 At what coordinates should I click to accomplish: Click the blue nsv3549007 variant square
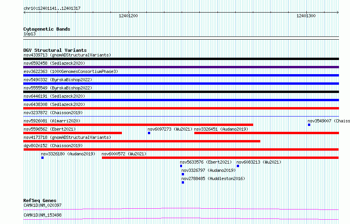(309, 125)
